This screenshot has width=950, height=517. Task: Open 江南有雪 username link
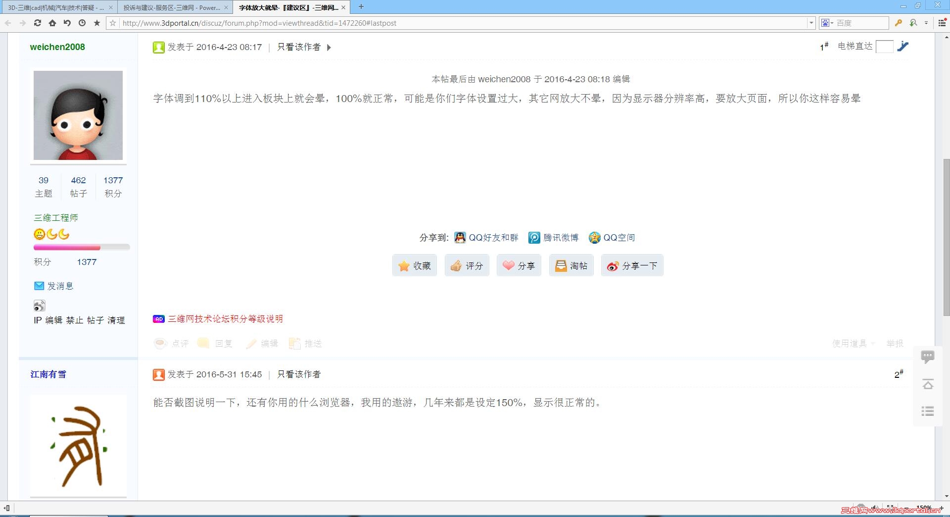(x=48, y=374)
